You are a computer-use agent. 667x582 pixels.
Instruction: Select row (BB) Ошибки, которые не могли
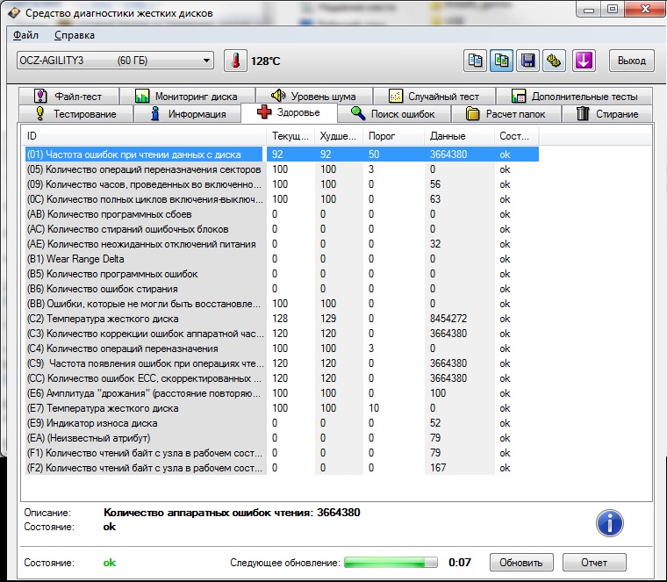282,304
